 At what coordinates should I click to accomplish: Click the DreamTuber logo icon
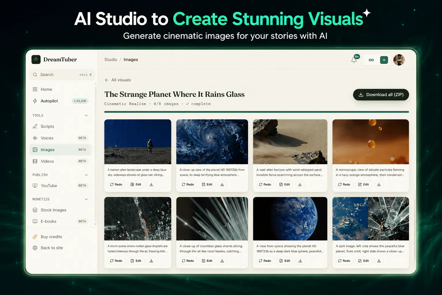pos(36,60)
